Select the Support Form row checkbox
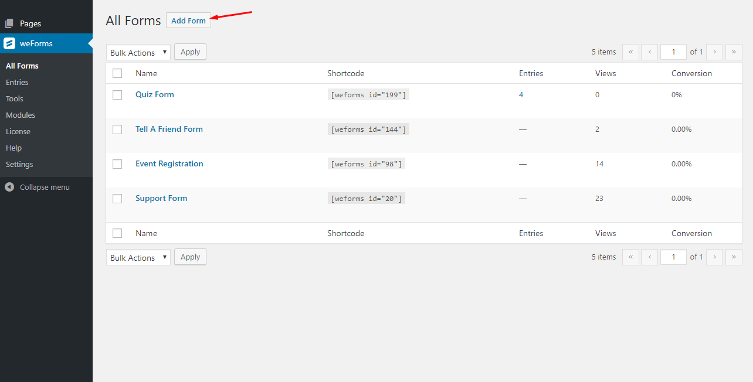 pyautogui.click(x=117, y=198)
